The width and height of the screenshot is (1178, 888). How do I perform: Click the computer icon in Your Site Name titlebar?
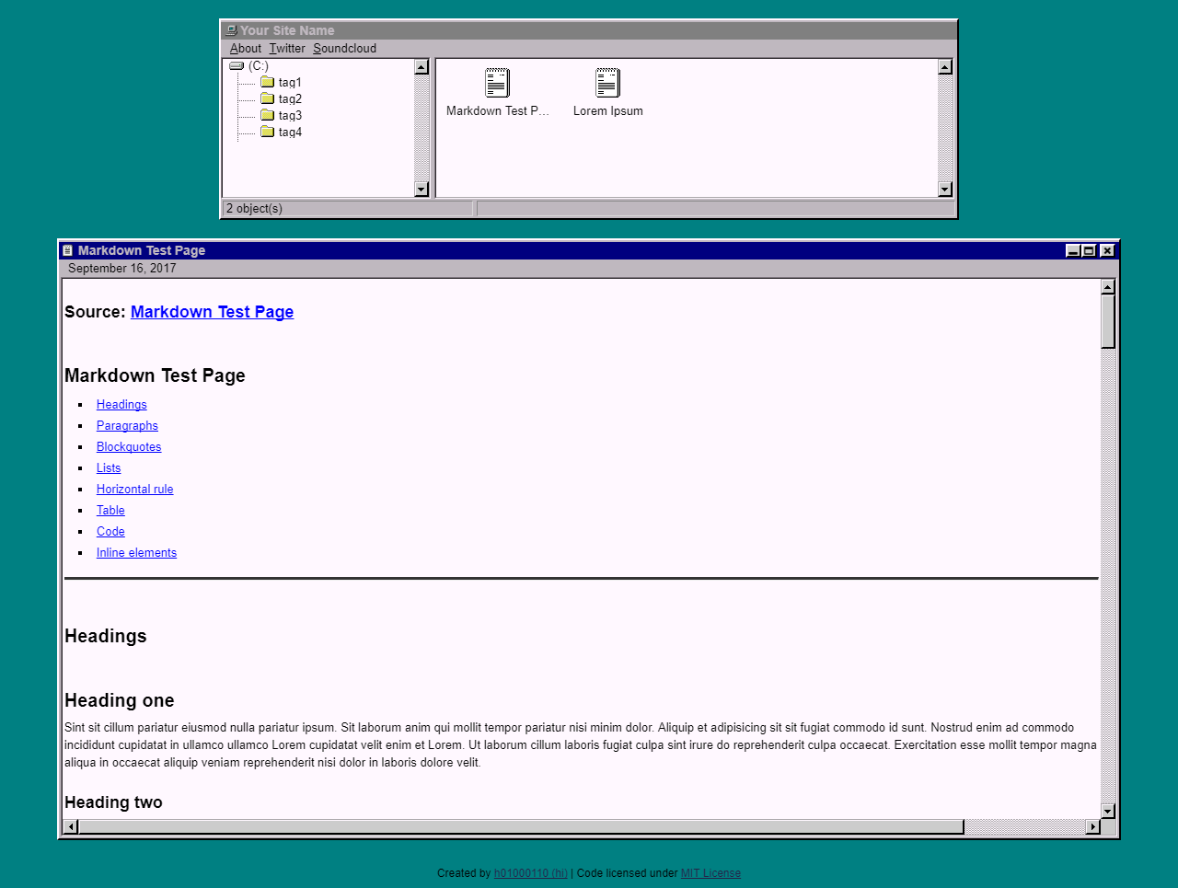(230, 29)
